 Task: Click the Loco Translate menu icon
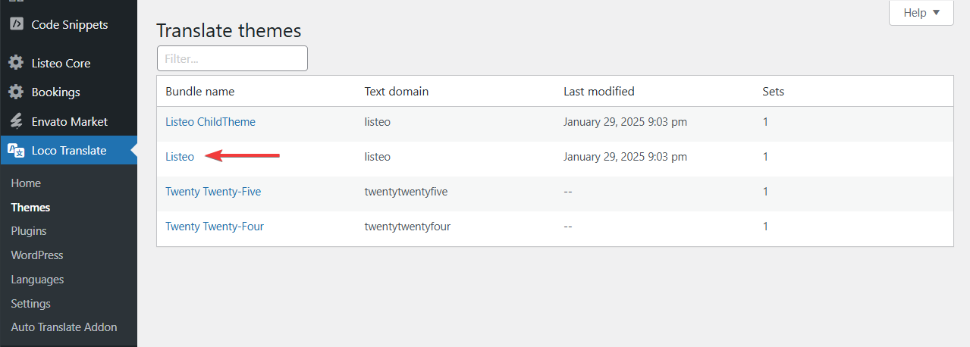click(x=16, y=150)
